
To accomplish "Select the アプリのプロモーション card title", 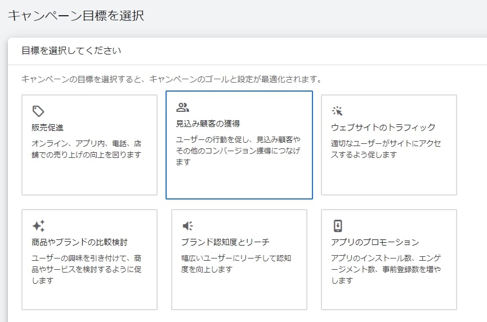I will 375,242.
